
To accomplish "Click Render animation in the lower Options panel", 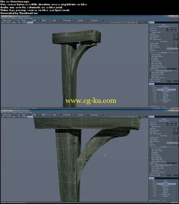I will (x=164, y=121).
